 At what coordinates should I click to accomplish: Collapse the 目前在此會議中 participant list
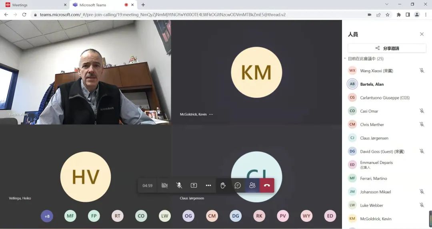[x=345, y=59]
